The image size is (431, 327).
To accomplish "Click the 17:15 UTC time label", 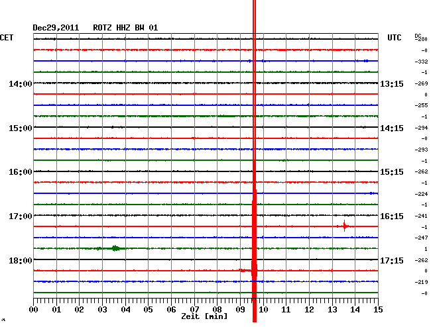I will (x=392, y=260).
